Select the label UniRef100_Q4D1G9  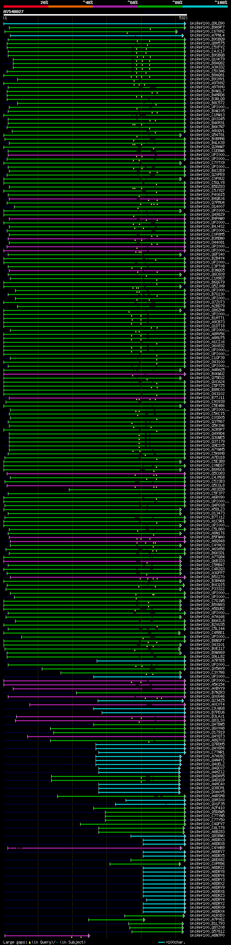(x=207, y=780)
